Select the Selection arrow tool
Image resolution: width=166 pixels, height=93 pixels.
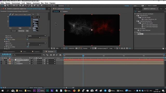[2, 6]
